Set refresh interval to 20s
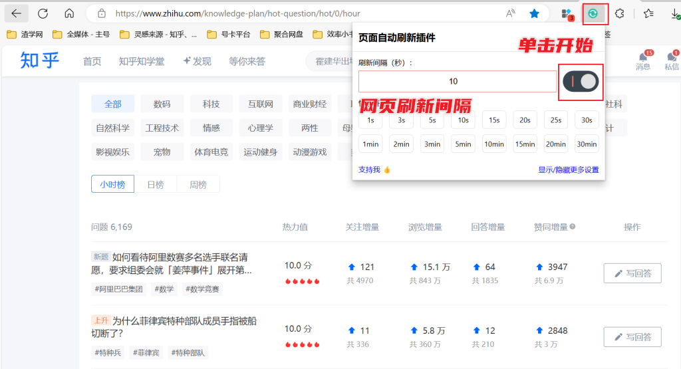The width and height of the screenshot is (681, 369). click(525, 120)
